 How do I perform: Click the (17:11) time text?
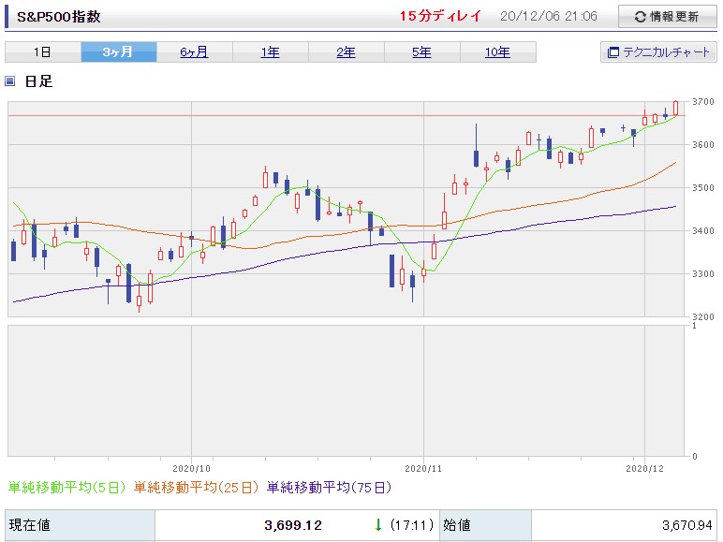[x=412, y=524]
